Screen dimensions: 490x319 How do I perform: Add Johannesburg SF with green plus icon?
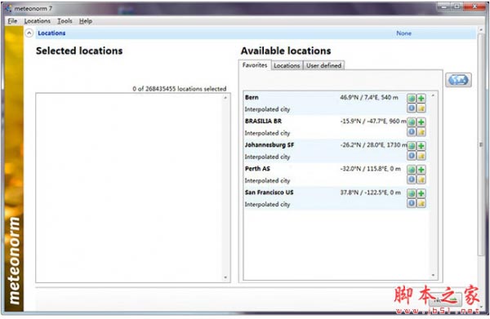pyautogui.click(x=421, y=146)
